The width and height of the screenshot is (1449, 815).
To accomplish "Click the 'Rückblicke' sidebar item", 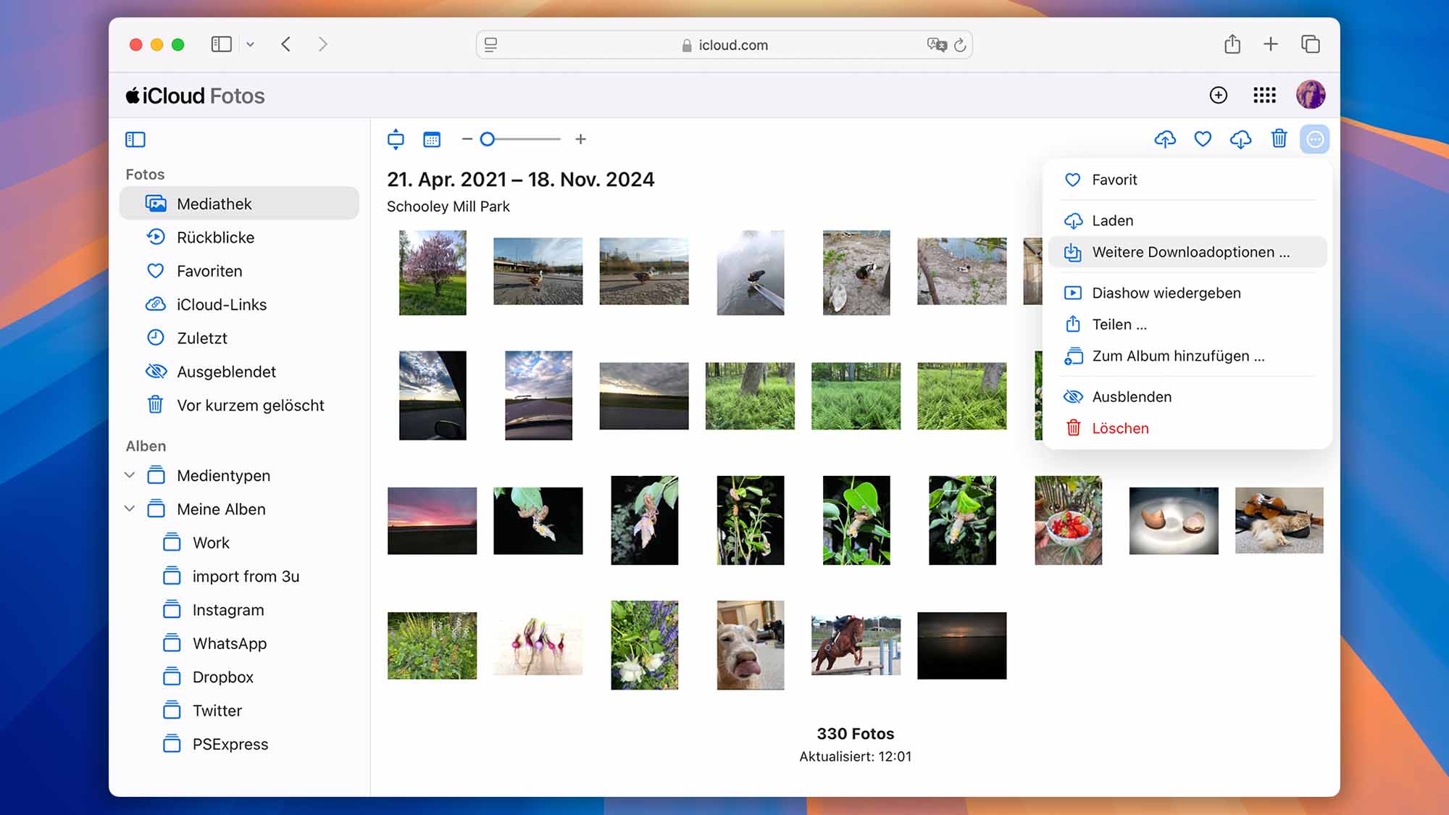I will 215,237.
